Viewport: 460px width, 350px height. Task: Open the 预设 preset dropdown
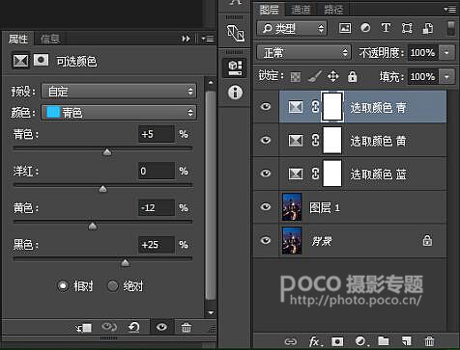(119, 92)
